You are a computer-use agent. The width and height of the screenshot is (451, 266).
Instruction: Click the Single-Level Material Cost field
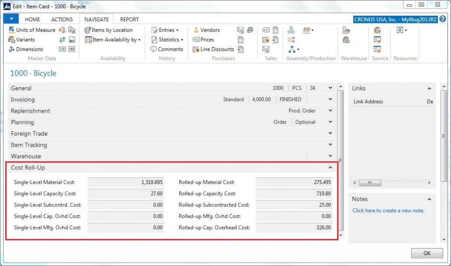tap(126, 182)
